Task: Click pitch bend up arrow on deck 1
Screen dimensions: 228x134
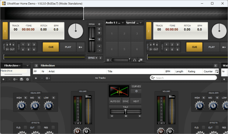Action: click(x=99, y=29)
